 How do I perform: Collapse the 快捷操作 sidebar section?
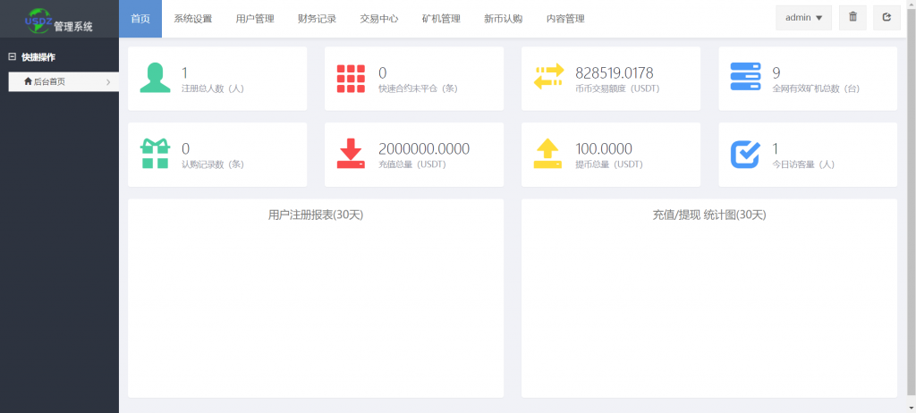[12, 57]
